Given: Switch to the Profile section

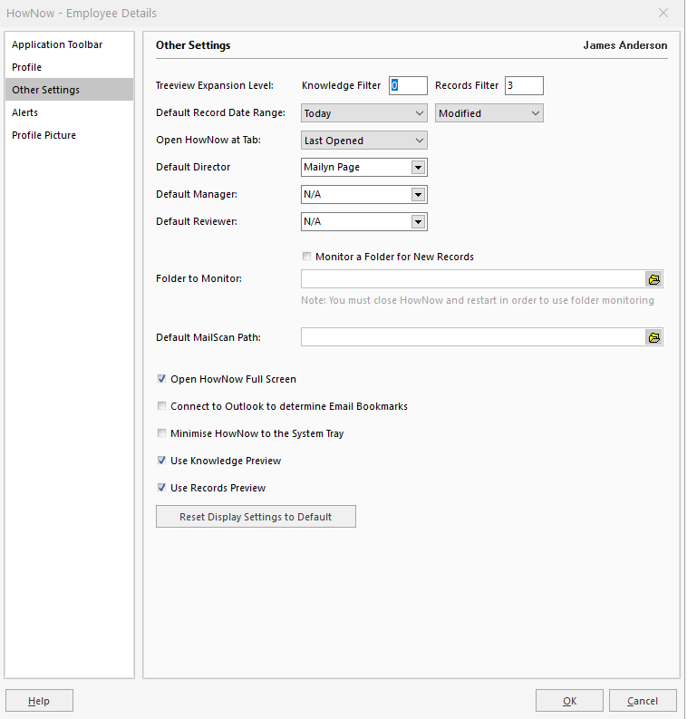Looking at the screenshot, I should [x=70, y=67].
